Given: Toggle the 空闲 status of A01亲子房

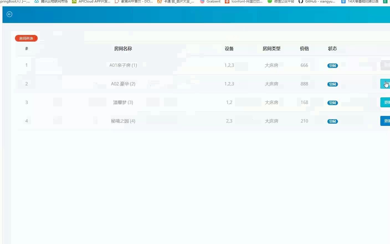Looking at the screenshot, I should coord(332,65).
